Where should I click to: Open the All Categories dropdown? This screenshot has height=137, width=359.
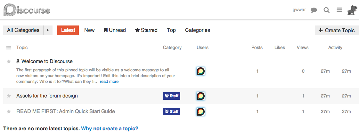pyautogui.click(x=23, y=30)
